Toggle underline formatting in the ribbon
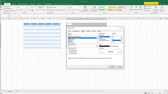 (x=22, y=10)
